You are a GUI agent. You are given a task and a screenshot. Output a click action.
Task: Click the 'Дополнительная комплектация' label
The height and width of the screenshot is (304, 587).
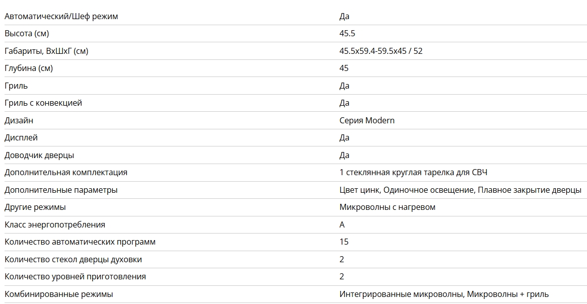pos(66,173)
